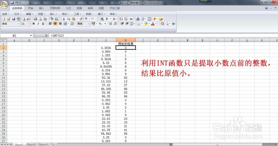Click the paste clipboard icon
Image resolution: width=278 pixels, height=146 pixels.
coord(73,19)
